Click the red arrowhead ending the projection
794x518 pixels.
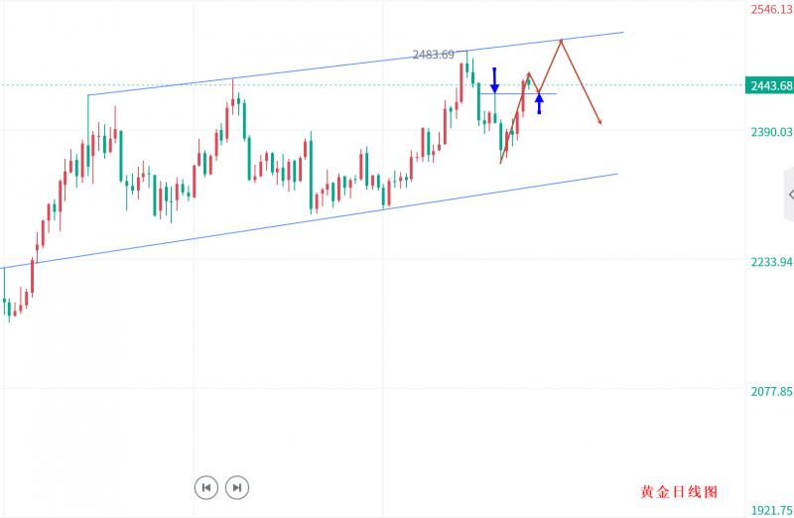coord(599,121)
